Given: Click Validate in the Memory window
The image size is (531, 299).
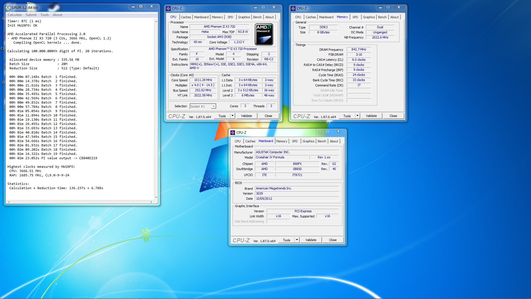Looking at the screenshot, I should pyautogui.click(x=371, y=116).
